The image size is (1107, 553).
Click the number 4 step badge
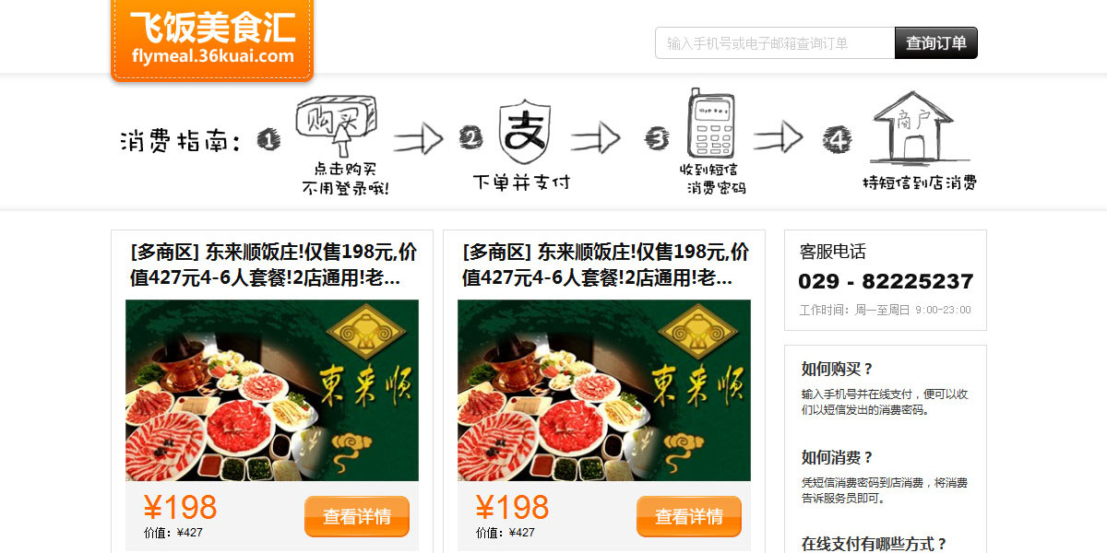837,140
